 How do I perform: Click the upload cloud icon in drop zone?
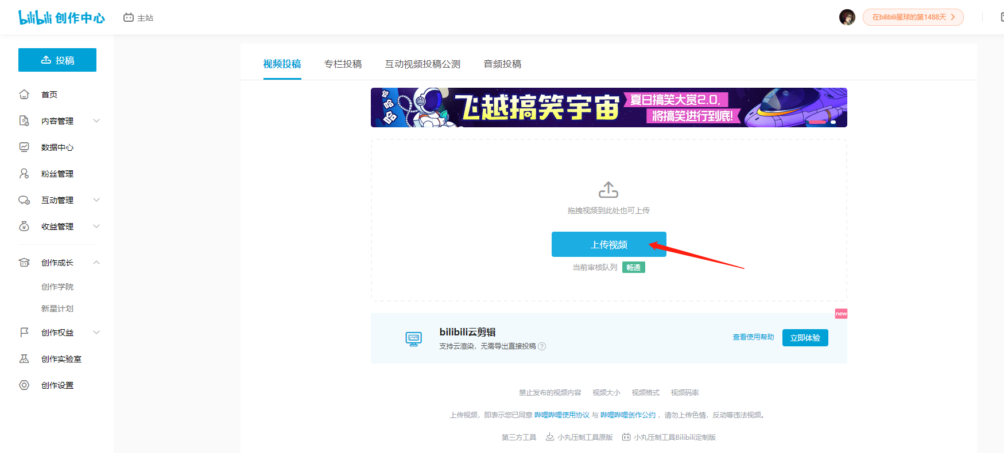(608, 190)
